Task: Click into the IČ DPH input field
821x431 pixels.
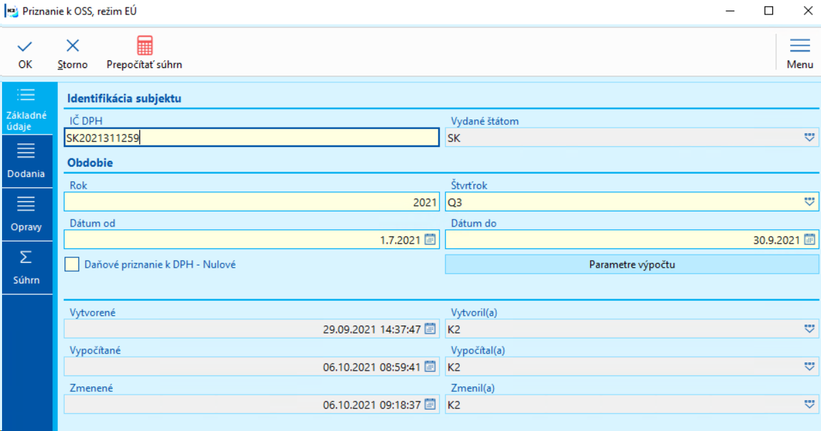Action: point(252,137)
